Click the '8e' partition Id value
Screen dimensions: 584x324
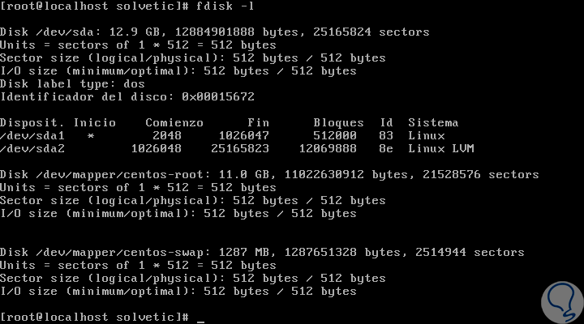tap(385, 148)
